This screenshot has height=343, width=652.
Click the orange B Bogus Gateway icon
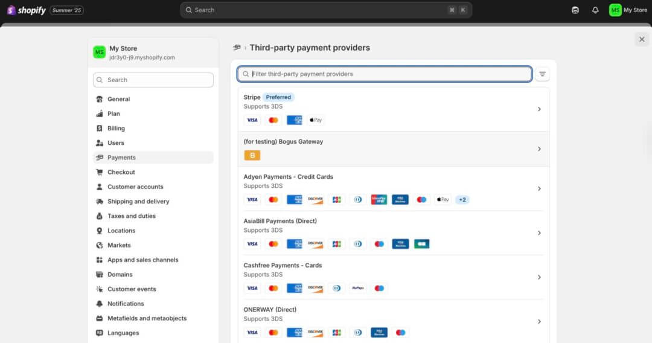(x=252, y=155)
